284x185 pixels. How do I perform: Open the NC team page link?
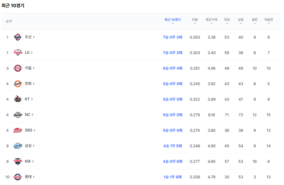(x=29, y=115)
